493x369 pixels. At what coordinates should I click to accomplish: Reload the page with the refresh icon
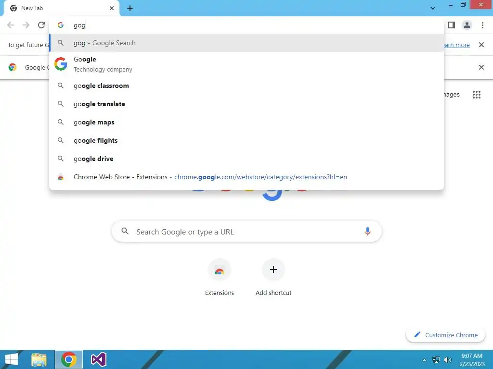[41, 25]
